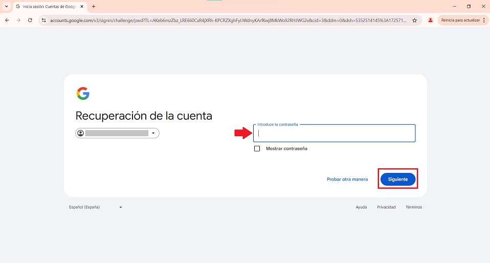The width and height of the screenshot is (490, 263).
Task: Click the browser back arrow
Action: (7, 20)
